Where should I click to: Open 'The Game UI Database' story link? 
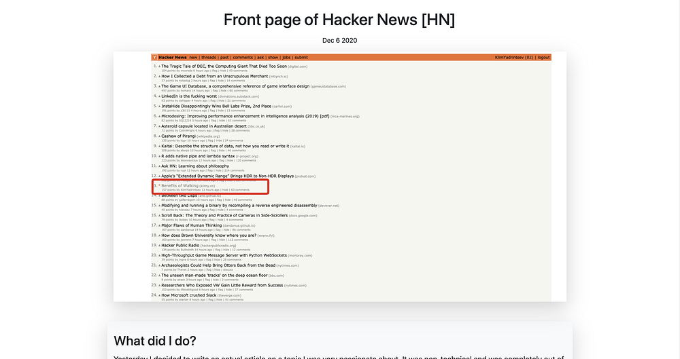click(x=235, y=86)
